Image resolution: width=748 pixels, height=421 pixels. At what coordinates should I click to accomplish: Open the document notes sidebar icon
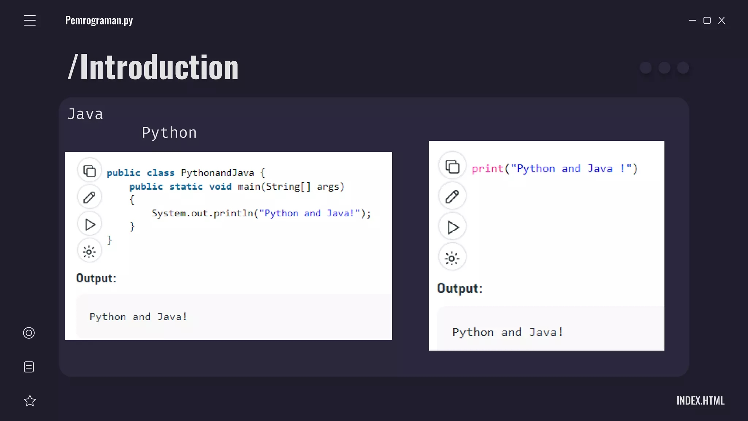click(x=29, y=367)
